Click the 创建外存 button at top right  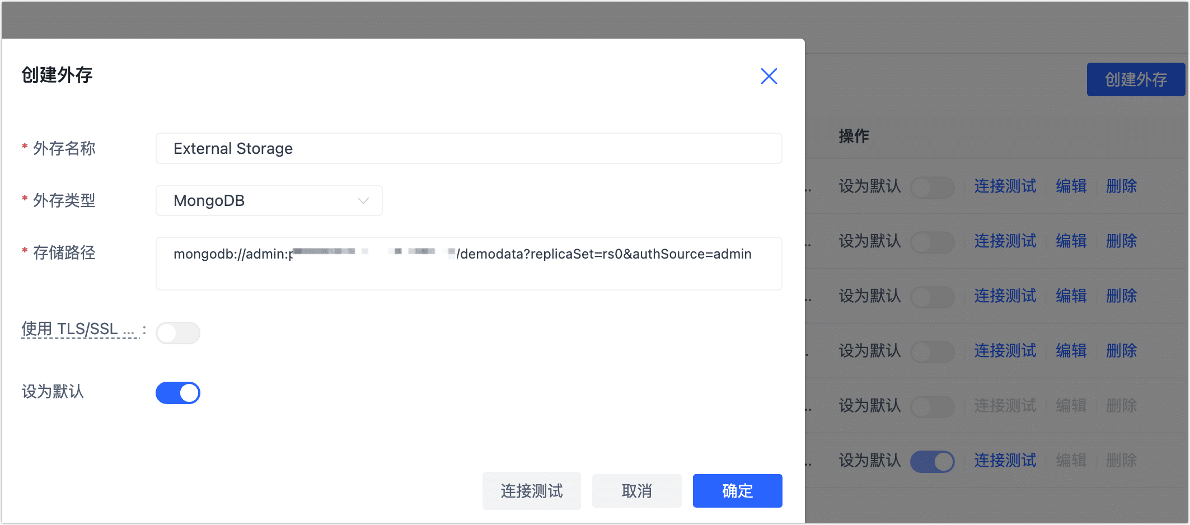point(1136,79)
